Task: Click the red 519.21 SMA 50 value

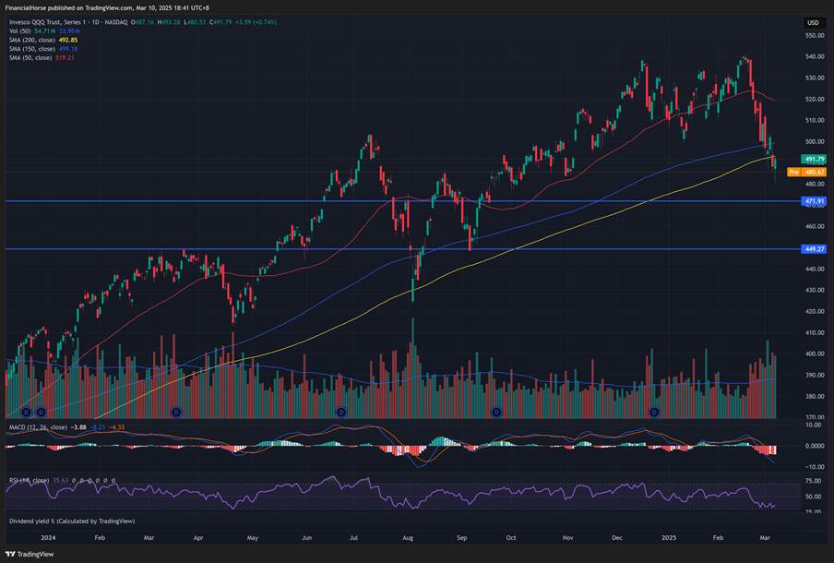Action: [x=65, y=57]
